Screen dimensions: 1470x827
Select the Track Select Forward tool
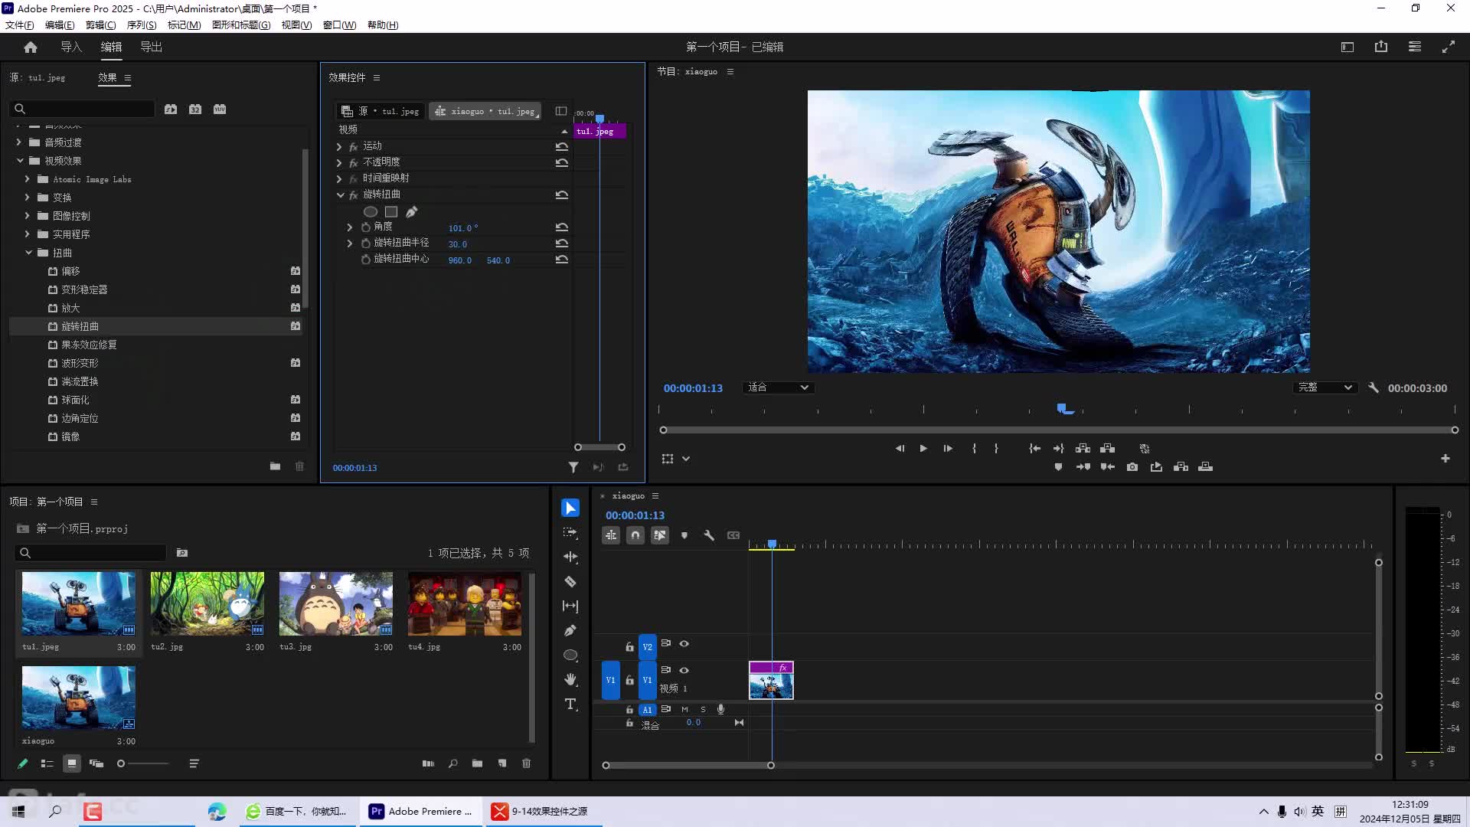tap(570, 532)
